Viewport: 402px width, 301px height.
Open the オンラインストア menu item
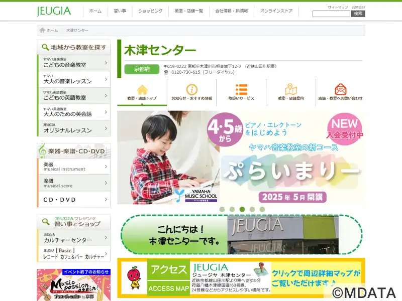[276, 11]
